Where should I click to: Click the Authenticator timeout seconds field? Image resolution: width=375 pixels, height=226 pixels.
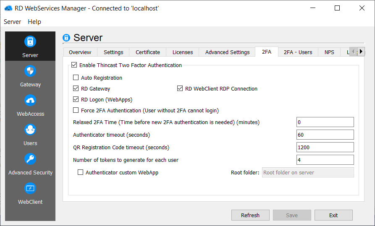[325, 135]
